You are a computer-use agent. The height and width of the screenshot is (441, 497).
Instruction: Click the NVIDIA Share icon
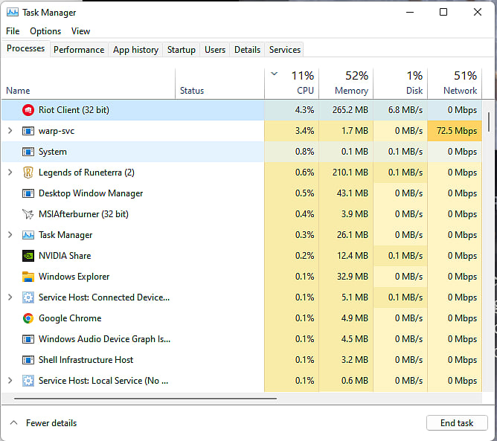(28, 256)
